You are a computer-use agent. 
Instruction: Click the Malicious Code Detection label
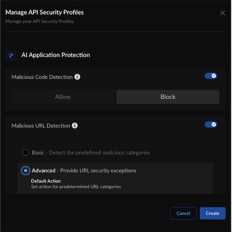coord(42,77)
